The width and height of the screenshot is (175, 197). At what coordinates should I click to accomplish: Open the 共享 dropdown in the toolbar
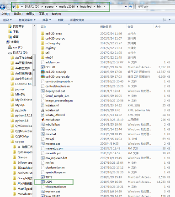coord(47,20)
